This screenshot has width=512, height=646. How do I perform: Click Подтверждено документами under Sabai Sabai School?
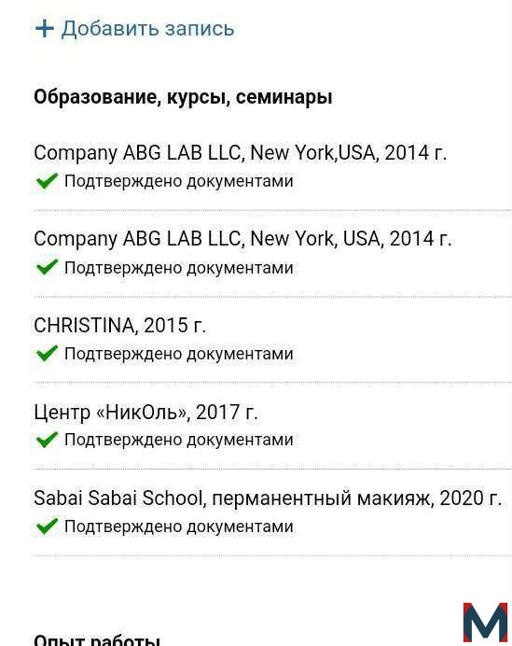pos(179,527)
